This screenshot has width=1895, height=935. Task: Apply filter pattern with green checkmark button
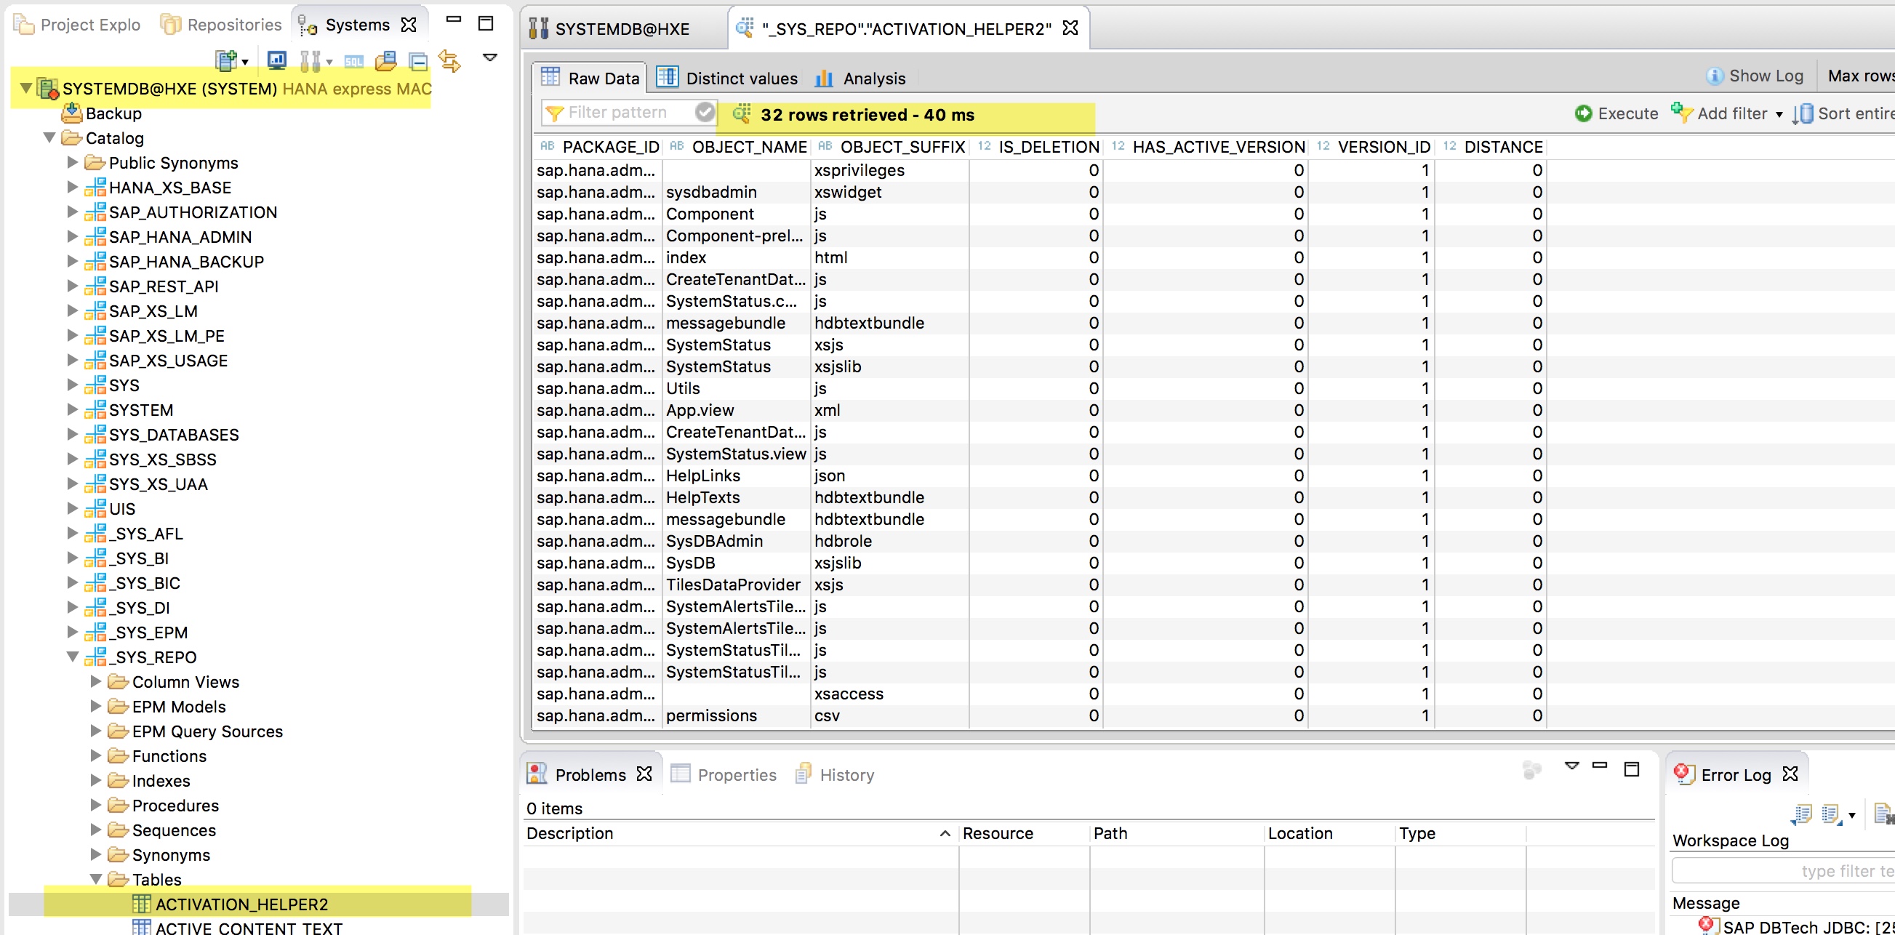tap(705, 112)
